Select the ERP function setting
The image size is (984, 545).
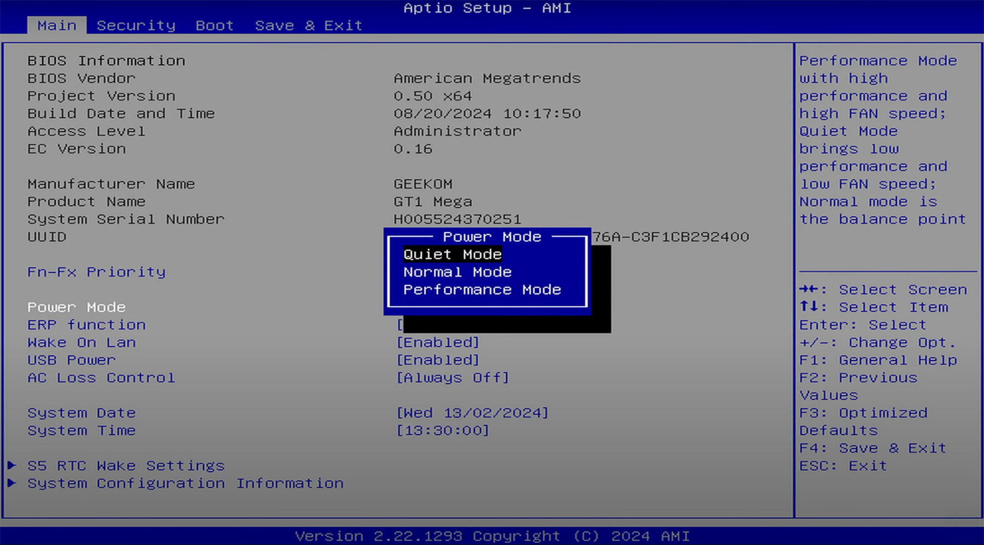(87, 325)
